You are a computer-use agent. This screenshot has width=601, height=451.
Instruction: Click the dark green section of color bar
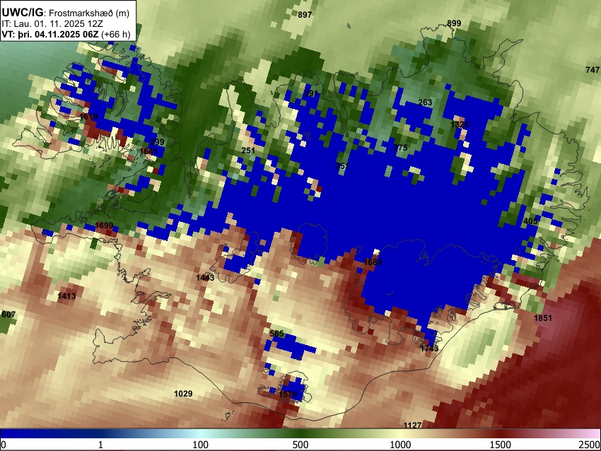click(x=300, y=433)
